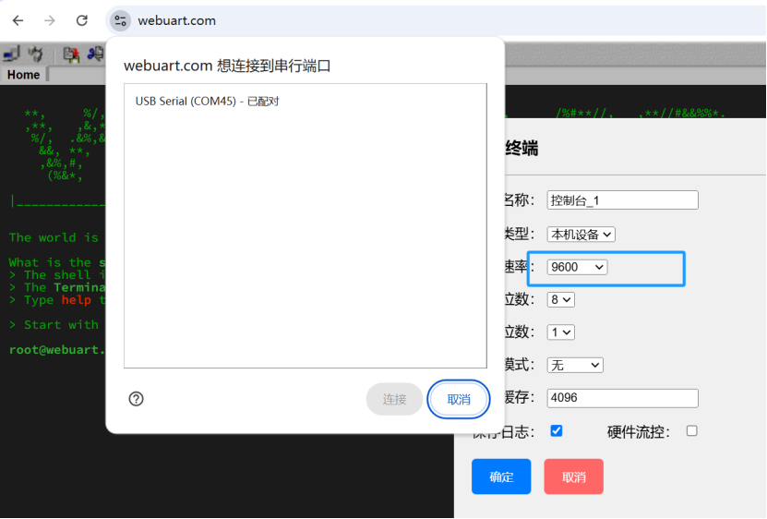Go back with browser back arrow
767x519 pixels.
(18, 20)
